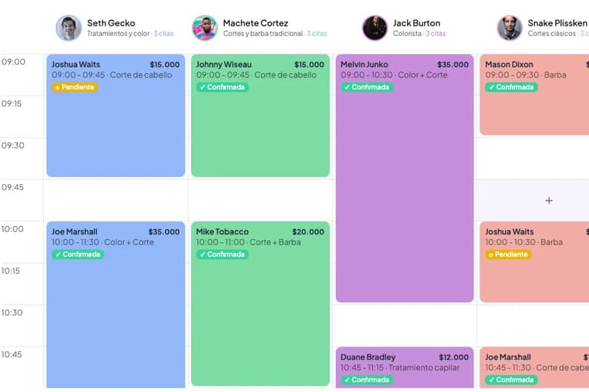Screen dimensions: 589x392
Task: Click the '3 citas' link under Jack Burton
Action: [x=436, y=34]
